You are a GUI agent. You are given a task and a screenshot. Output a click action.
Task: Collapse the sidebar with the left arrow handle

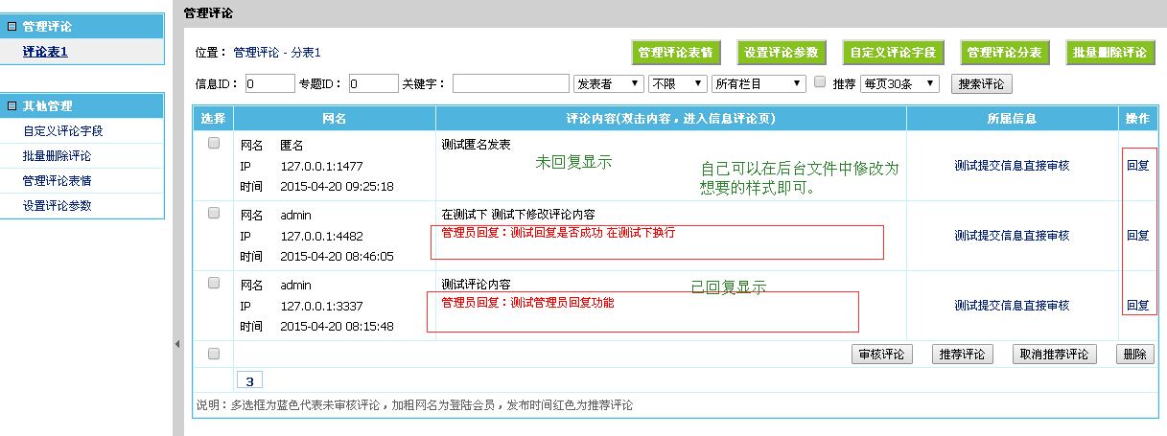(x=177, y=343)
